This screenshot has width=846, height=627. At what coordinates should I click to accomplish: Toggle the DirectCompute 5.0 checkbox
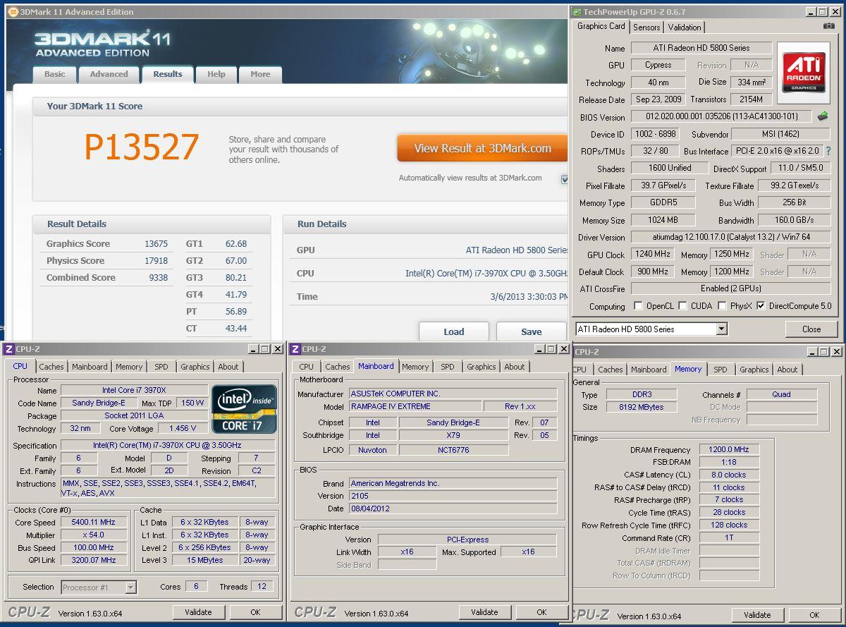[x=761, y=306]
